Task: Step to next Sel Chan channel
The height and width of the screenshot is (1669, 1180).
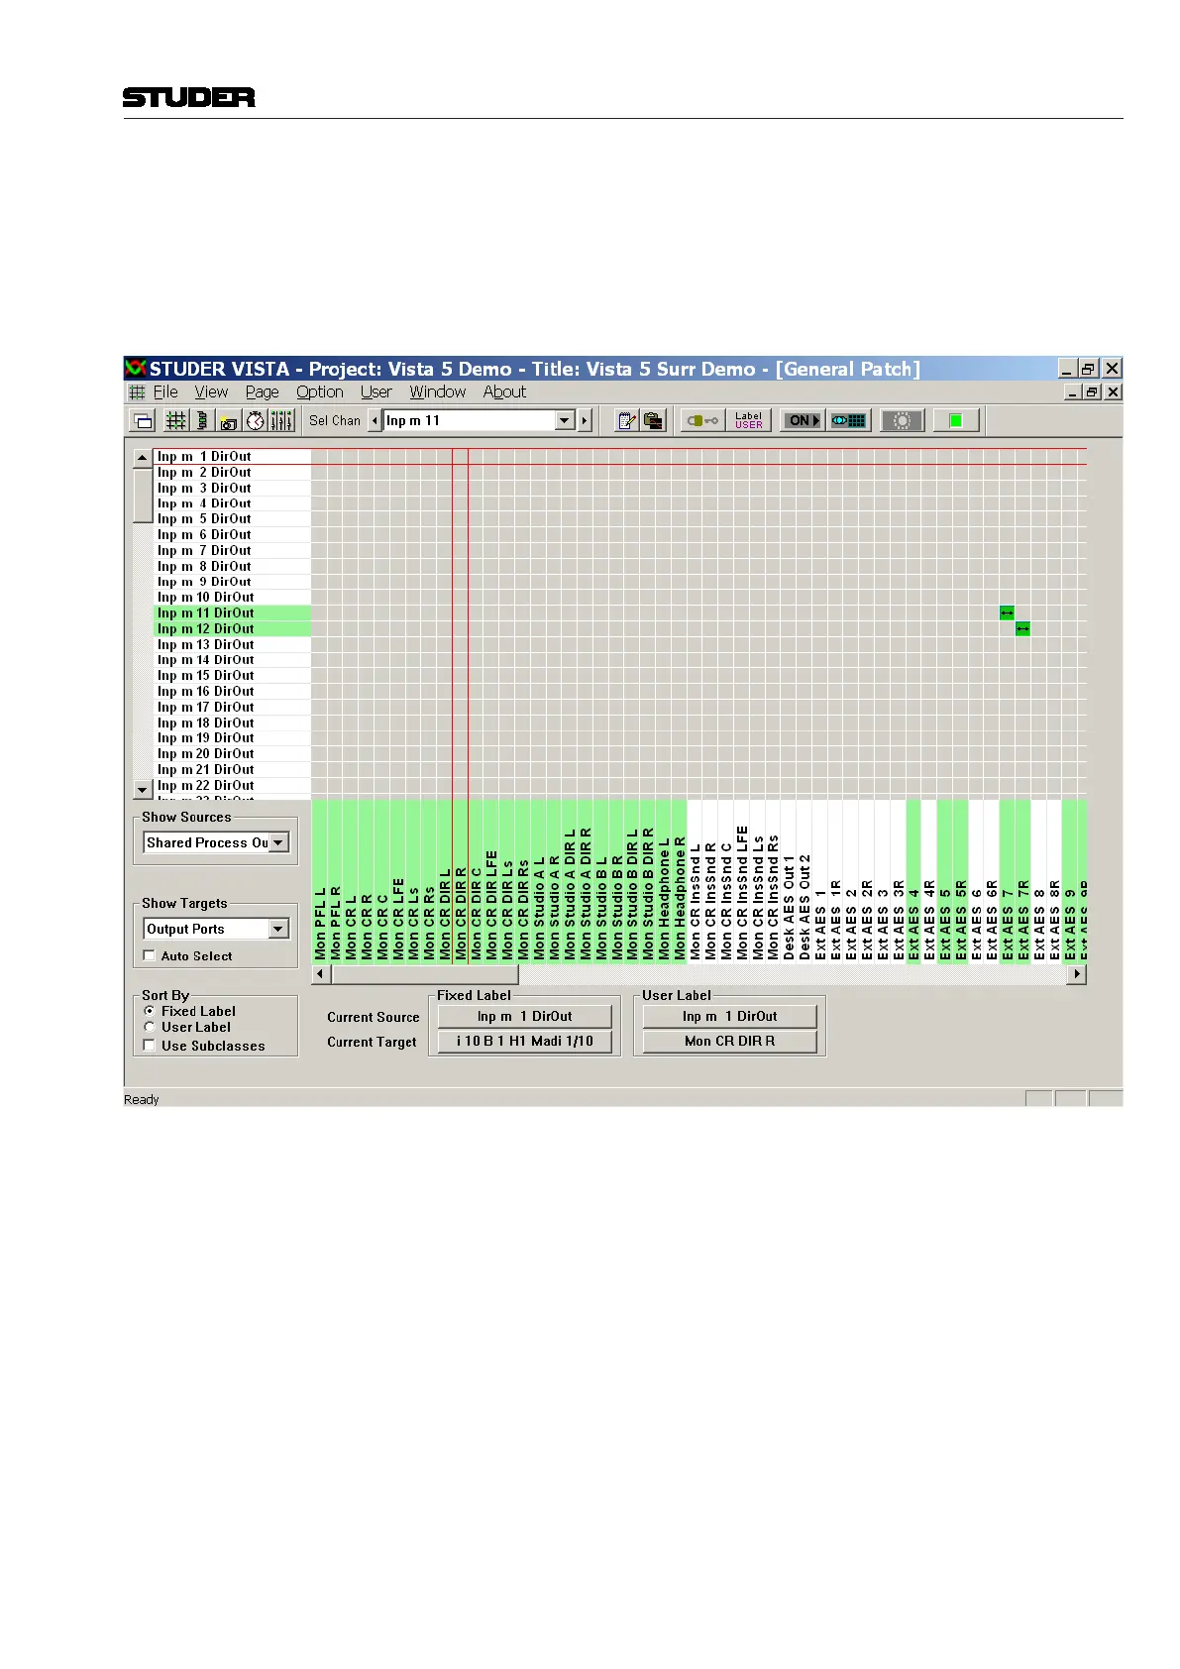Action: (x=585, y=420)
